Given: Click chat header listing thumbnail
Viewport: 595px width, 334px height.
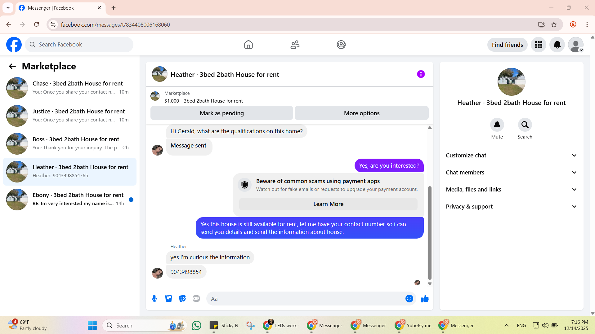Looking at the screenshot, I should (x=159, y=74).
